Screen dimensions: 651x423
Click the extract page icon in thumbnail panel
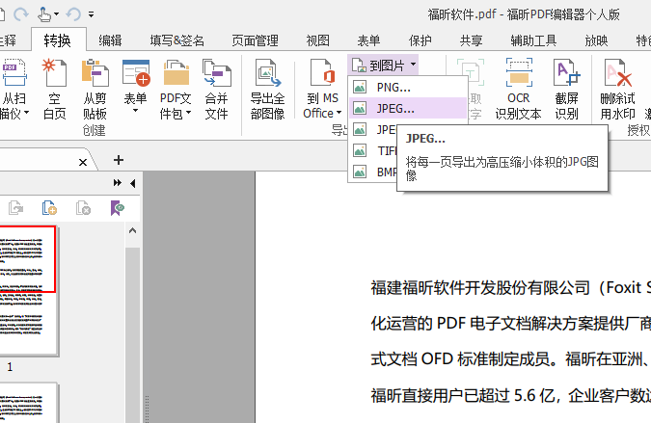pos(15,208)
